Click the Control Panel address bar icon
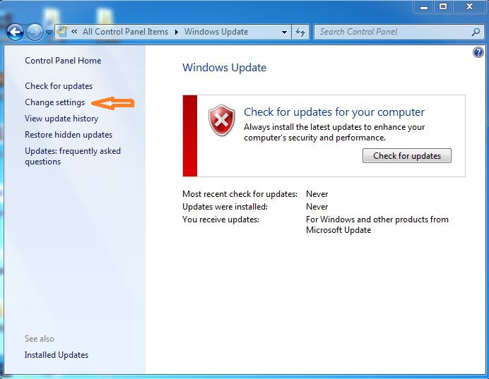This screenshot has height=379, width=489. coord(62,32)
